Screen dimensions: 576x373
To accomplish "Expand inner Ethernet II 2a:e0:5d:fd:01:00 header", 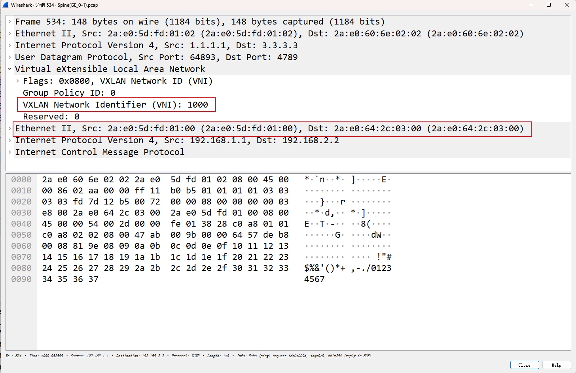I will (9, 128).
